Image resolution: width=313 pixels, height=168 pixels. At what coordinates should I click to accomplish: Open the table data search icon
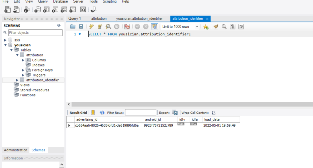(83, 9)
